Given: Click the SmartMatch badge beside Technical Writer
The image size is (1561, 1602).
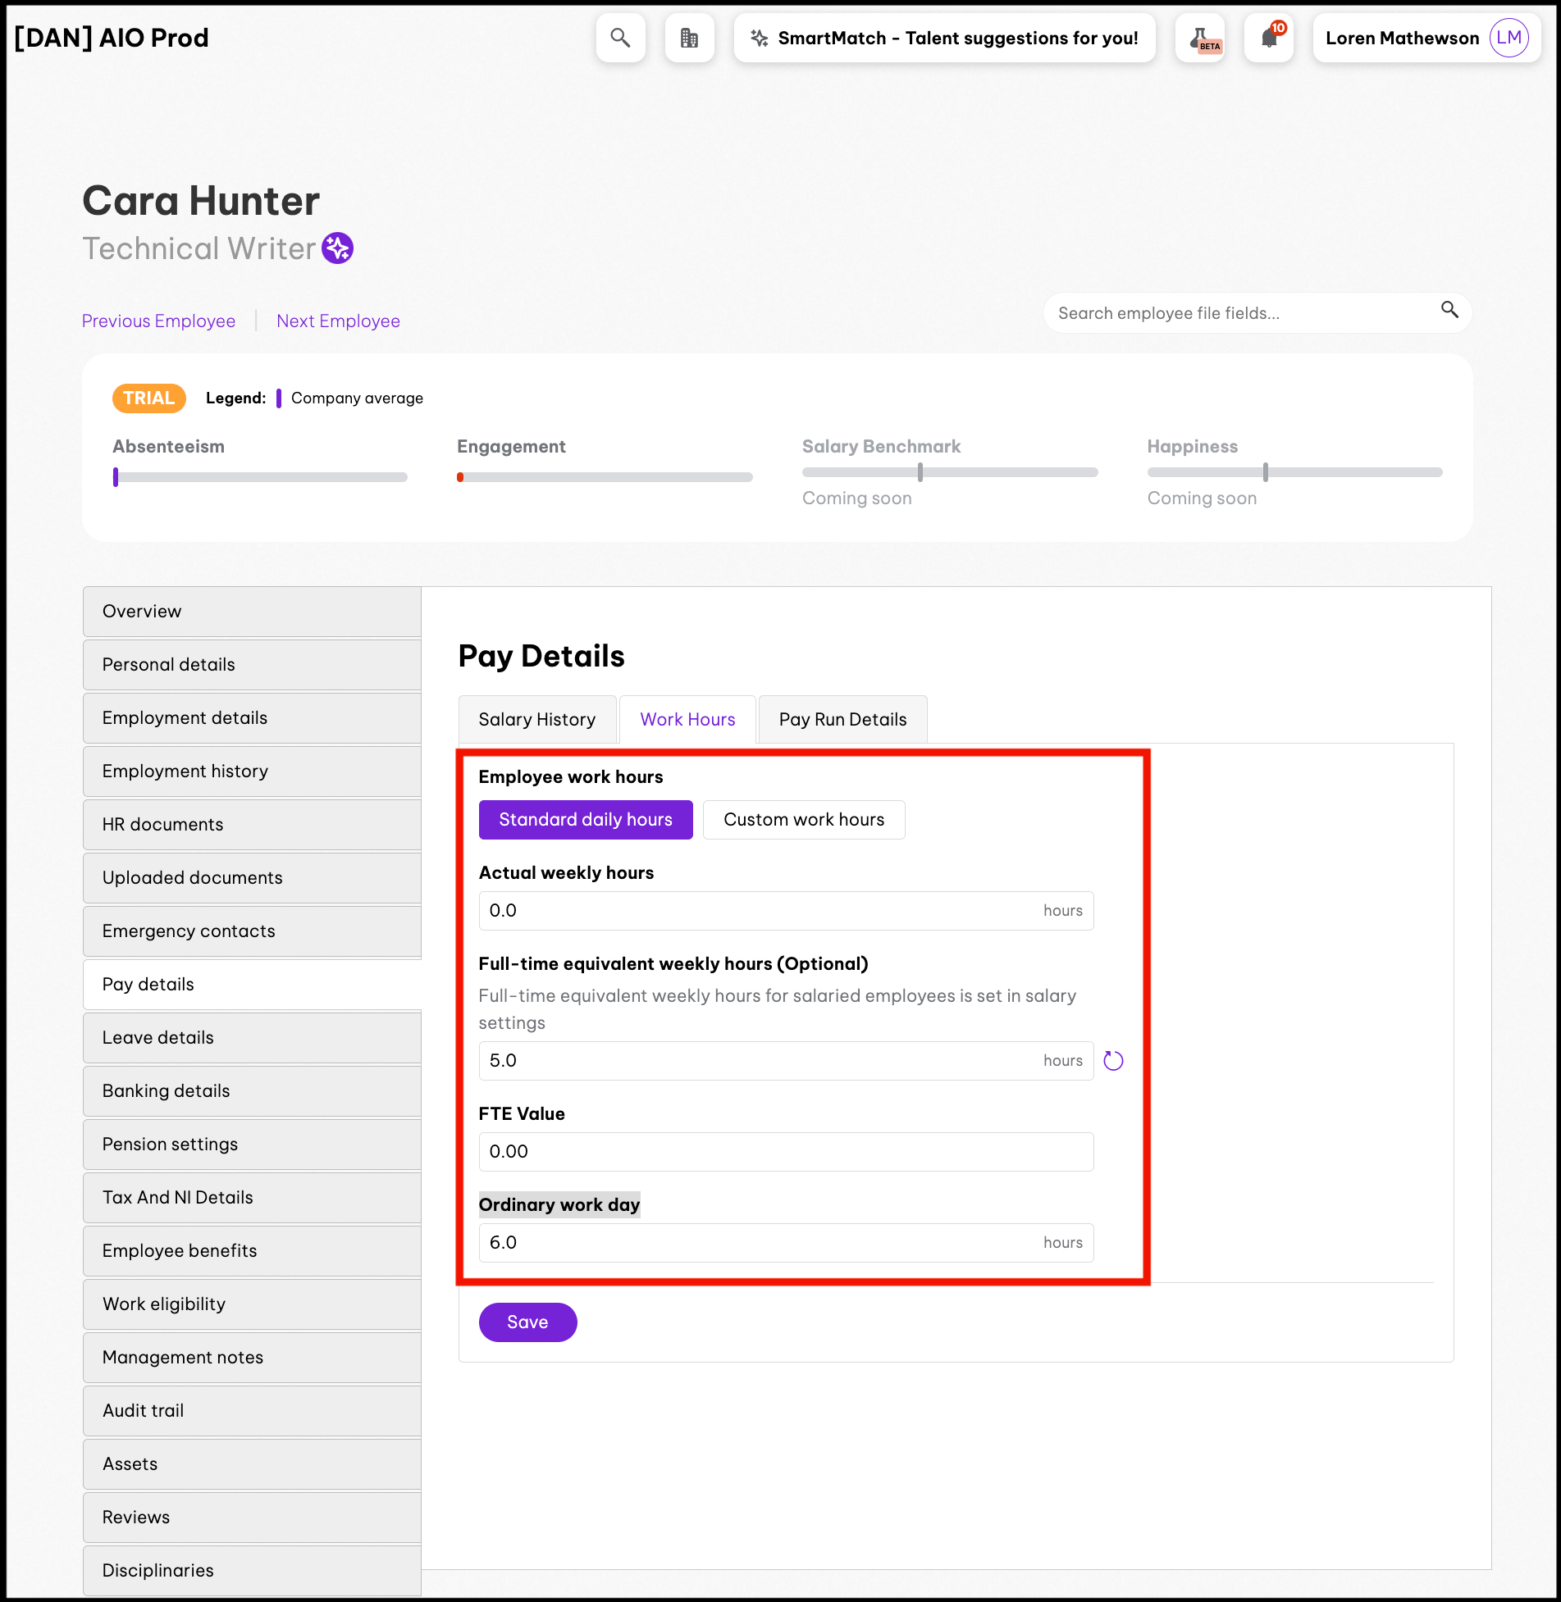Looking at the screenshot, I should point(337,248).
